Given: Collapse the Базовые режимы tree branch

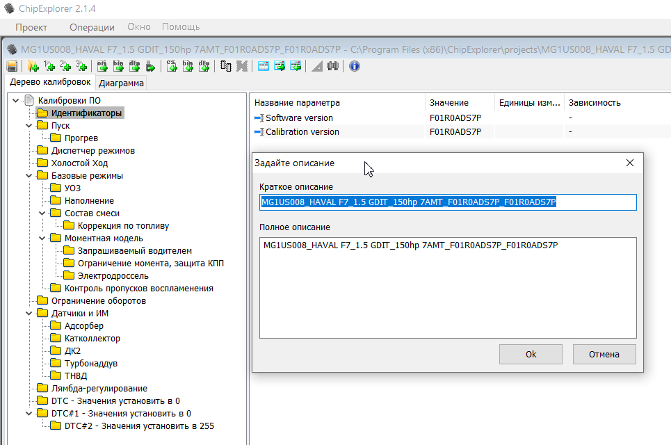Looking at the screenshot, I should coord(29,176).
